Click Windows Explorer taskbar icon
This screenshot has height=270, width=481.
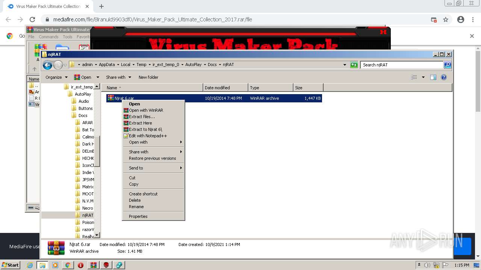coord(42,265)
